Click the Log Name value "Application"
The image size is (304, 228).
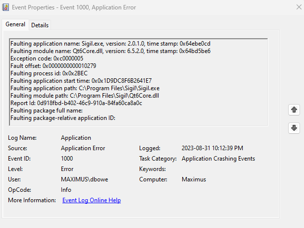click(x=76, y=138)
